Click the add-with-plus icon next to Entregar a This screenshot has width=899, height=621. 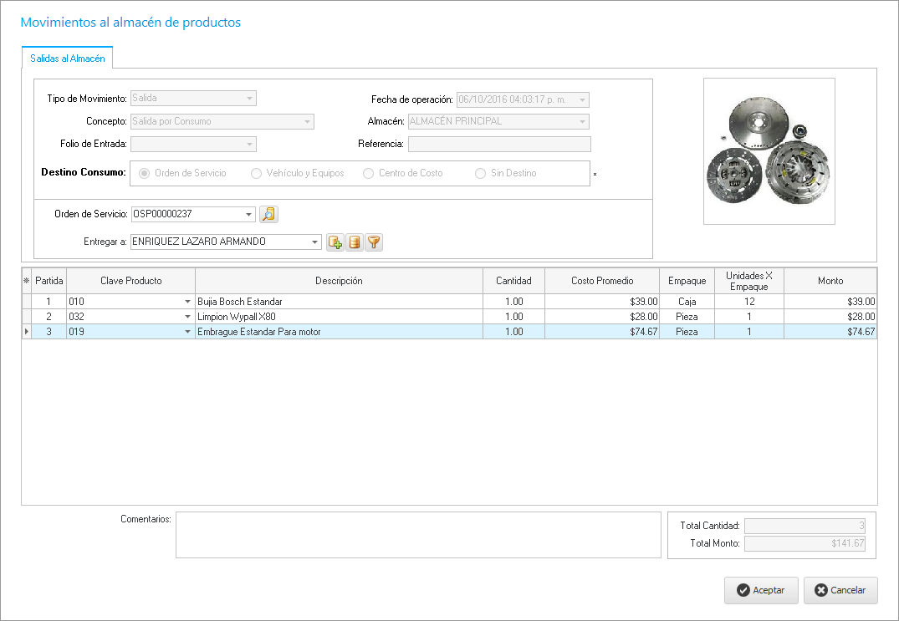pyautogui.click(x=335, y=242)
